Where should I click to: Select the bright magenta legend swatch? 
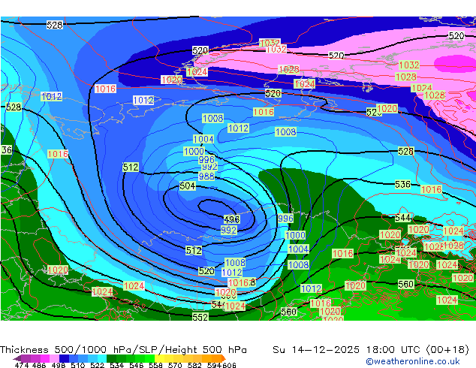(45, 358)
